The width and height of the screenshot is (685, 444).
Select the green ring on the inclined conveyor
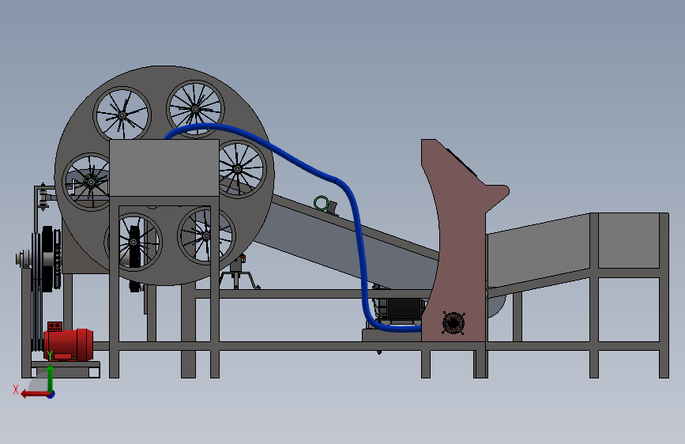pyautogui.click(x=321, y=203)
